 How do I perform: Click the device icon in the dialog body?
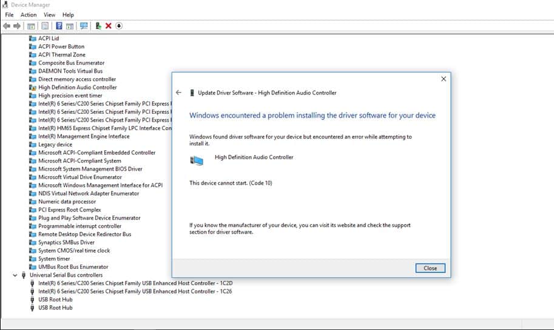(197, 161)
